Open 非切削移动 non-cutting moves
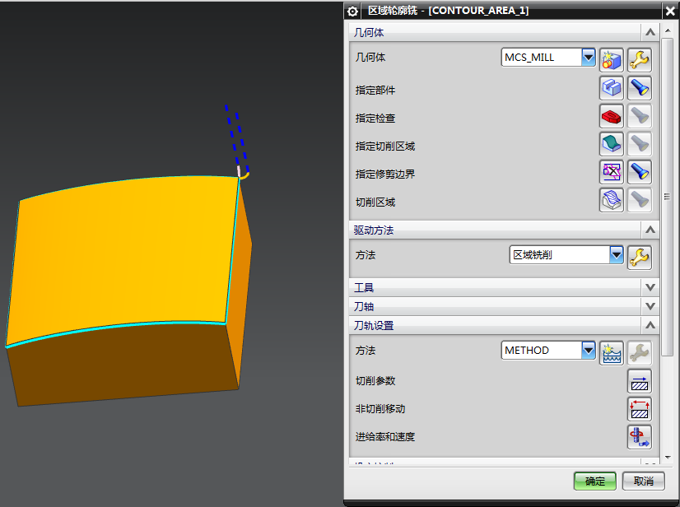The width and height of the screenshot is (680, 507). coord(640,409)
